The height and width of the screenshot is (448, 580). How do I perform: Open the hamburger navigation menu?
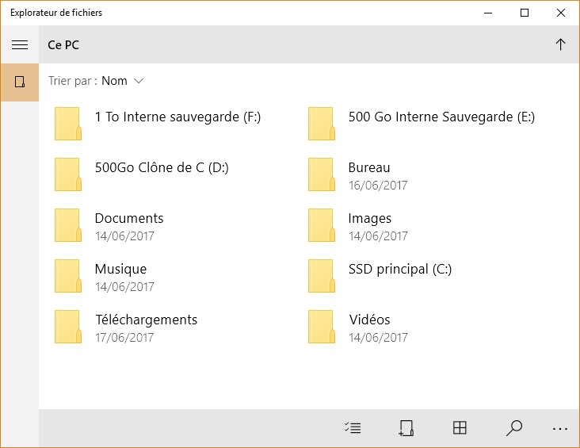tap(20, 45)
